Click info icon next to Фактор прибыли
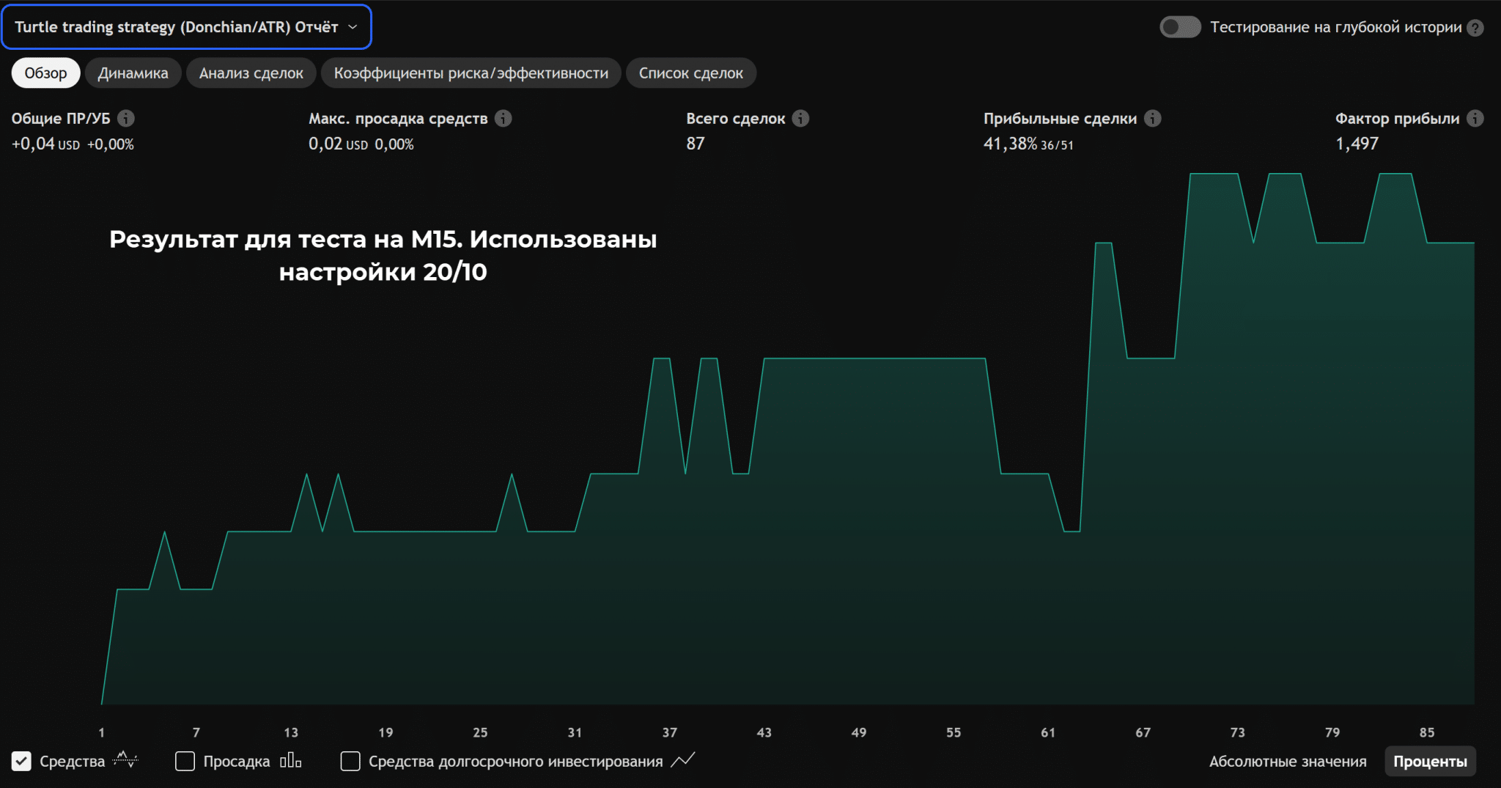 (x=1475, y=118)
